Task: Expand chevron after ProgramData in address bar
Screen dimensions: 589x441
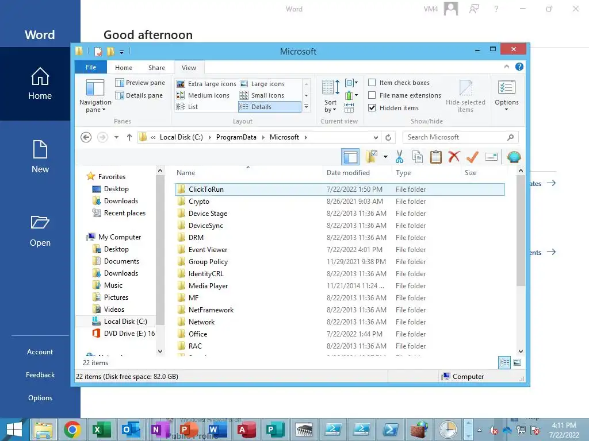Action: coord(263,138)
